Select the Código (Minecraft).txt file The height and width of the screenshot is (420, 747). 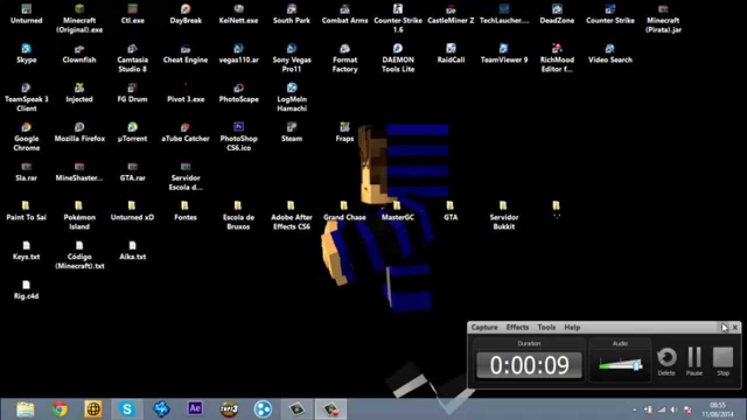pos(79,255)
